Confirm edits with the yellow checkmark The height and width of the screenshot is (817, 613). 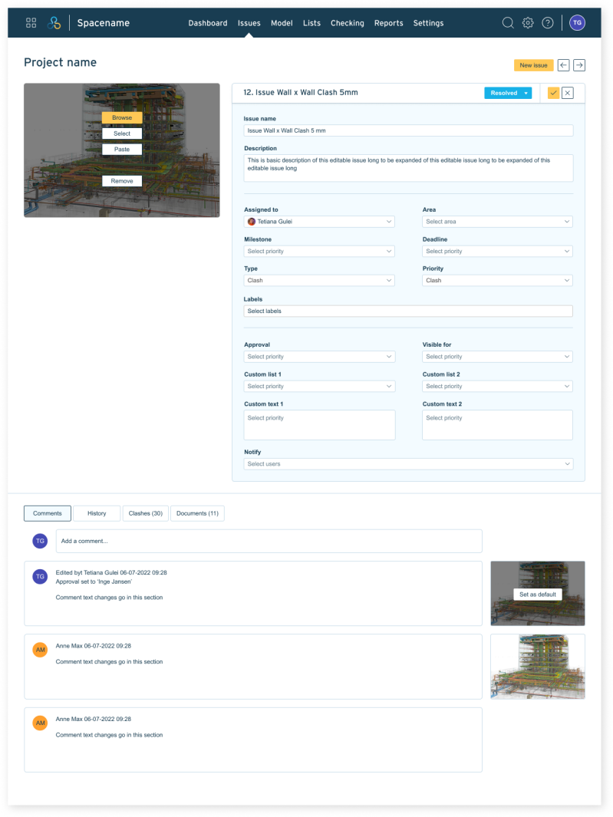(553, 93)
